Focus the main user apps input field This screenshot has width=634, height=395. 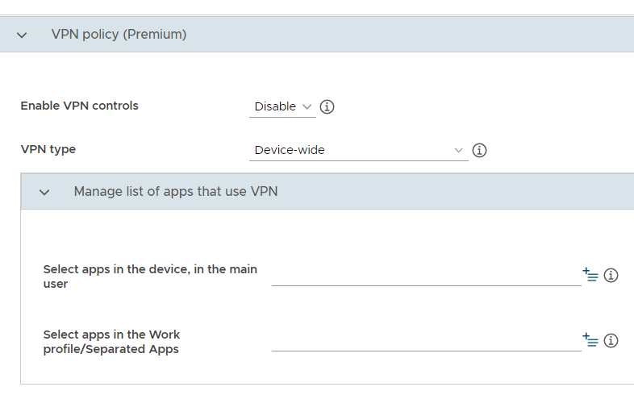(425, 276)
